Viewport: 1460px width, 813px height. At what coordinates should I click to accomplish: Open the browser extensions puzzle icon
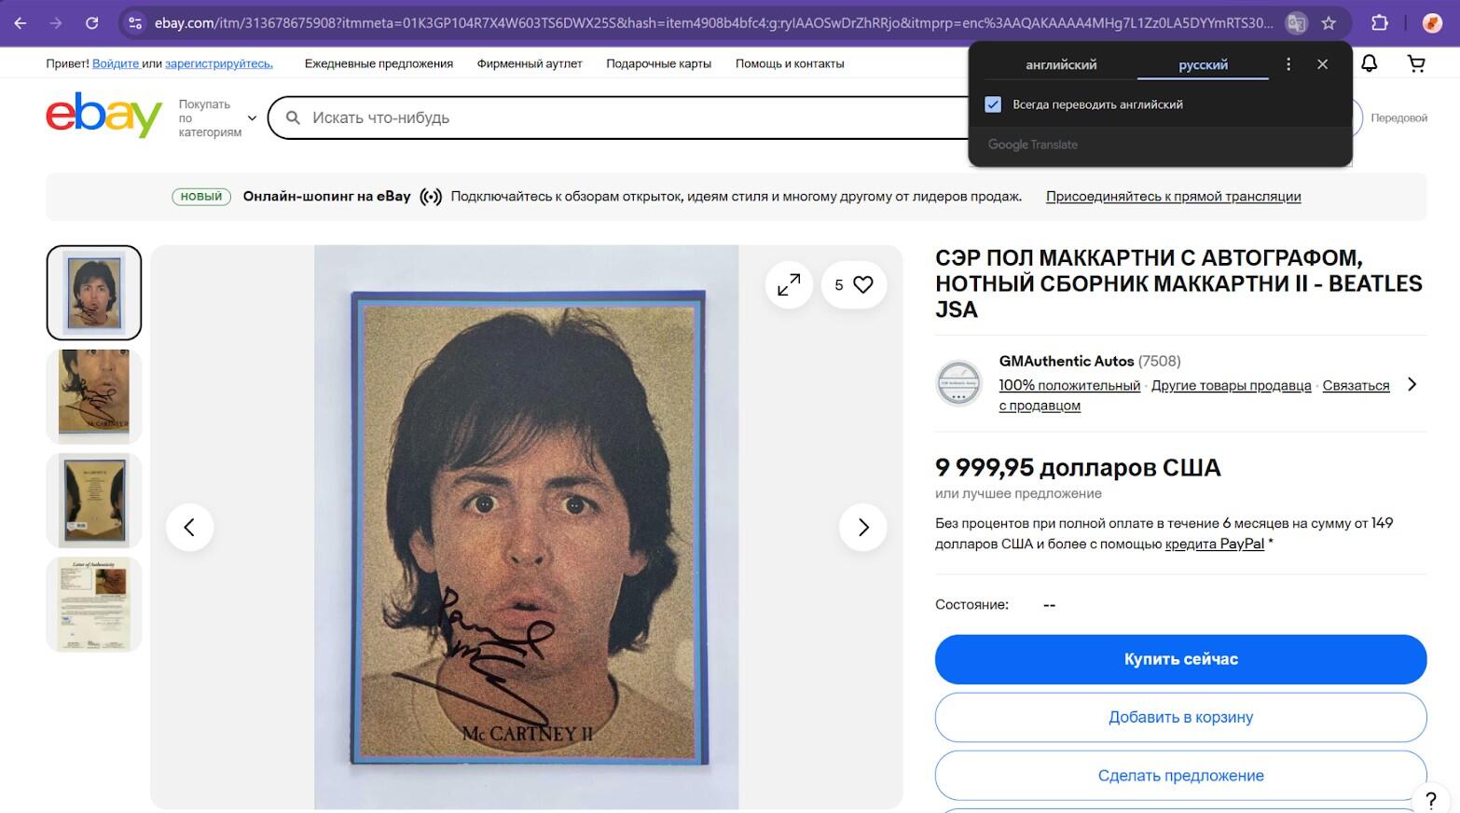tap(1380, 23)
